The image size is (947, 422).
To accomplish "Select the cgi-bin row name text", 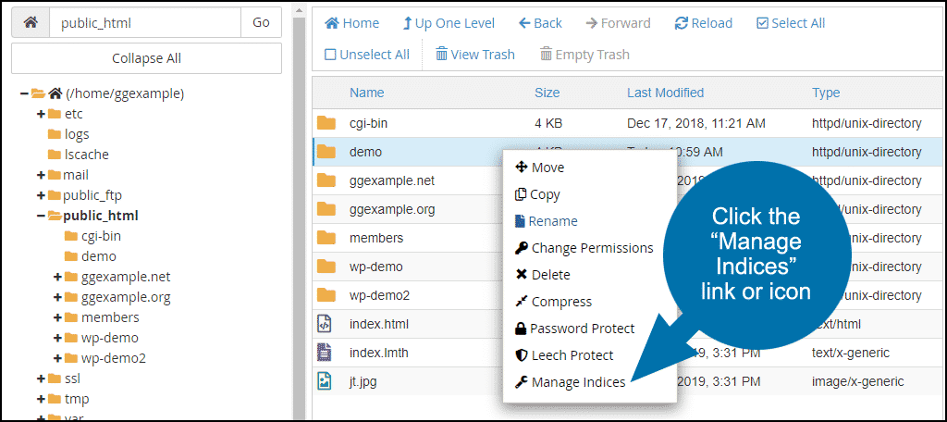I will tap(368, 123).
